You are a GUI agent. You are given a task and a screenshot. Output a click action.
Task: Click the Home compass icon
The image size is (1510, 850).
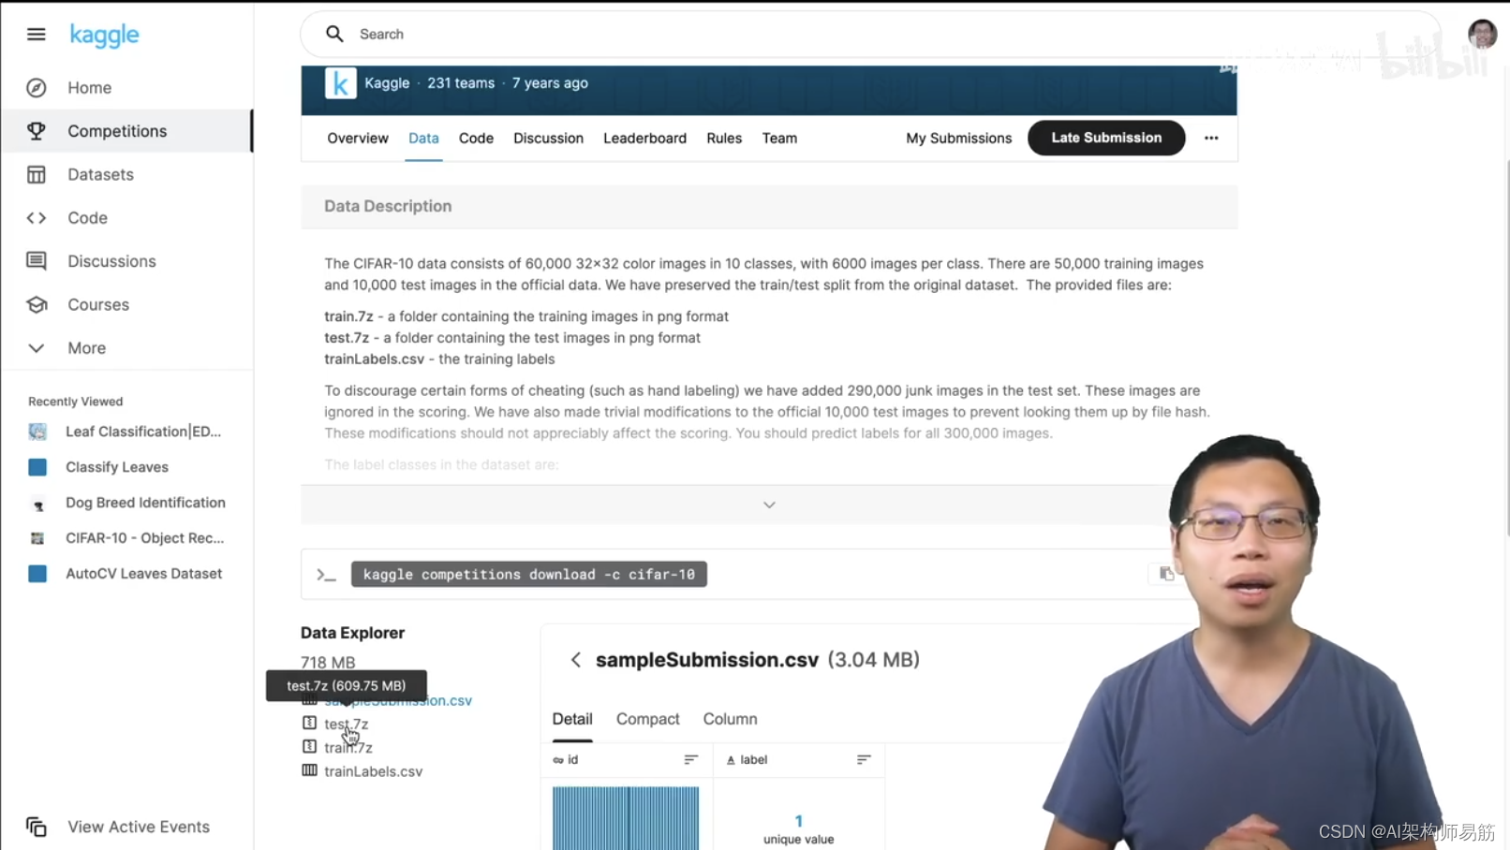[x=37, y=88]
